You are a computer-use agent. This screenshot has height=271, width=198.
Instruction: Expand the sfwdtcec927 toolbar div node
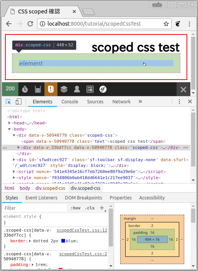[14, 160]
